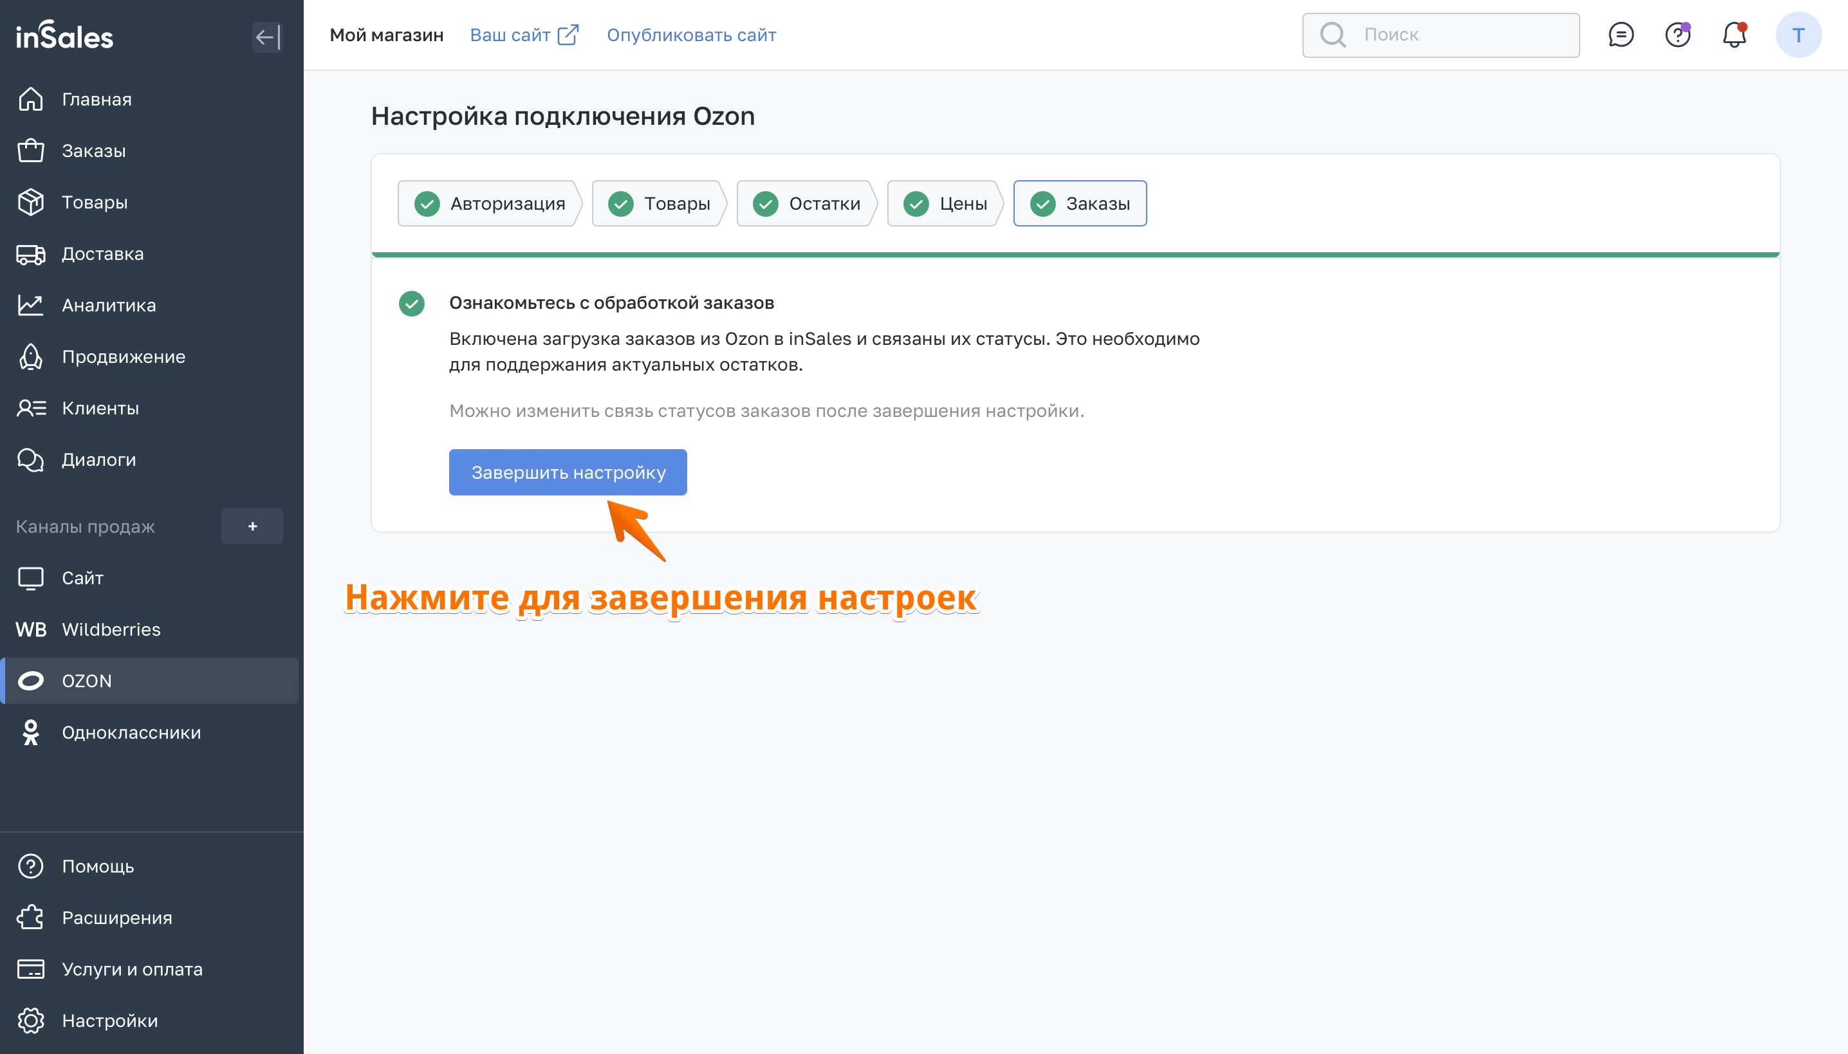Click Опубликовать сайт link
1848x1054 pixels.
tap(690, 35)
